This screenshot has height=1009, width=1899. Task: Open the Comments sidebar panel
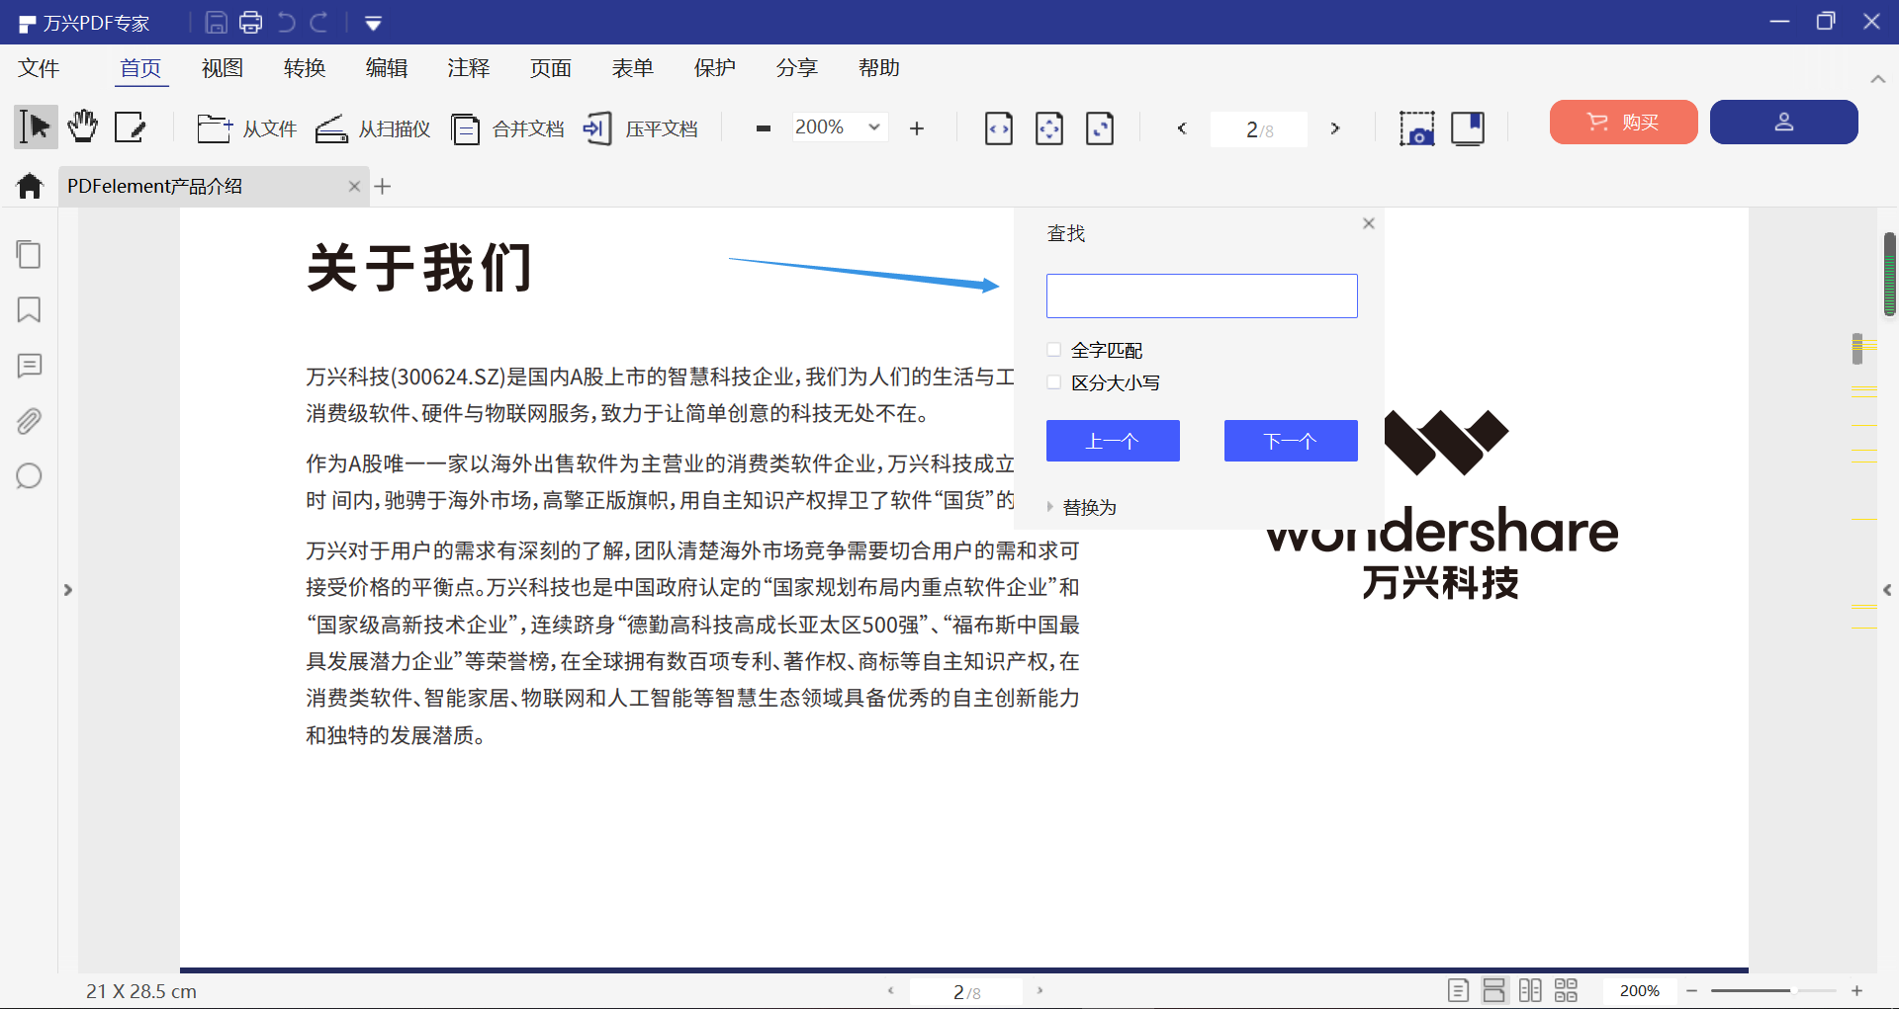29,365
